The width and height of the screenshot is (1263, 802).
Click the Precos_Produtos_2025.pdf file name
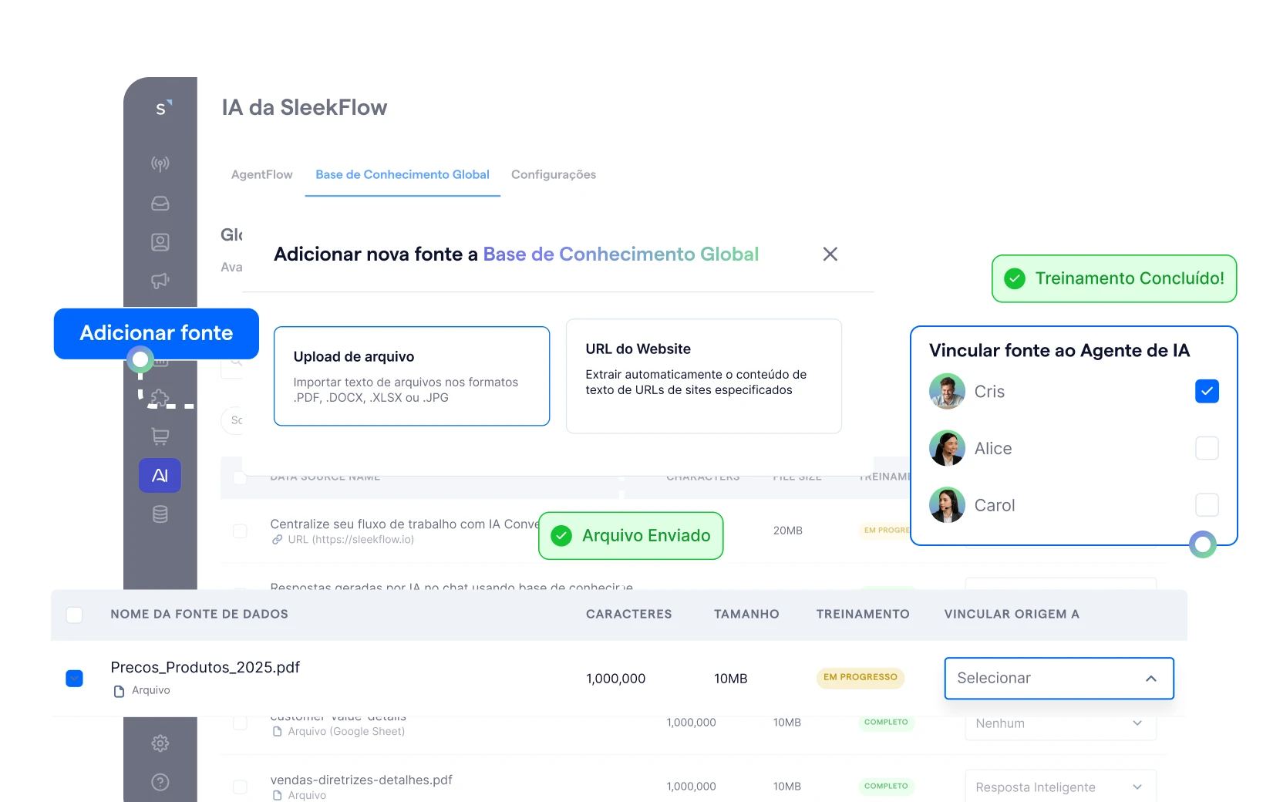coord(205,667)
